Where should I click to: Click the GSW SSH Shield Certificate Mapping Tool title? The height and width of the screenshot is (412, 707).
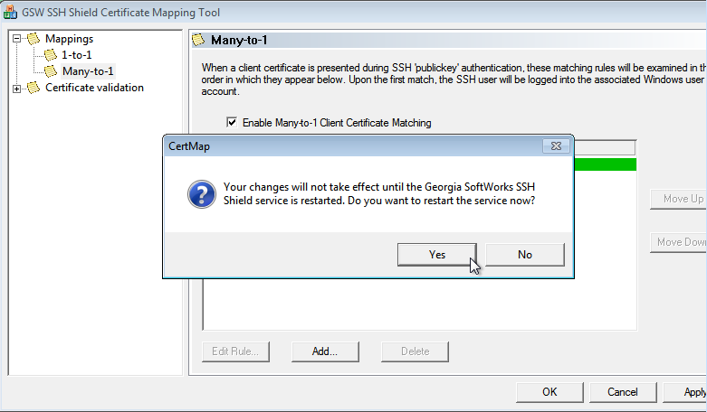[120, 12]
